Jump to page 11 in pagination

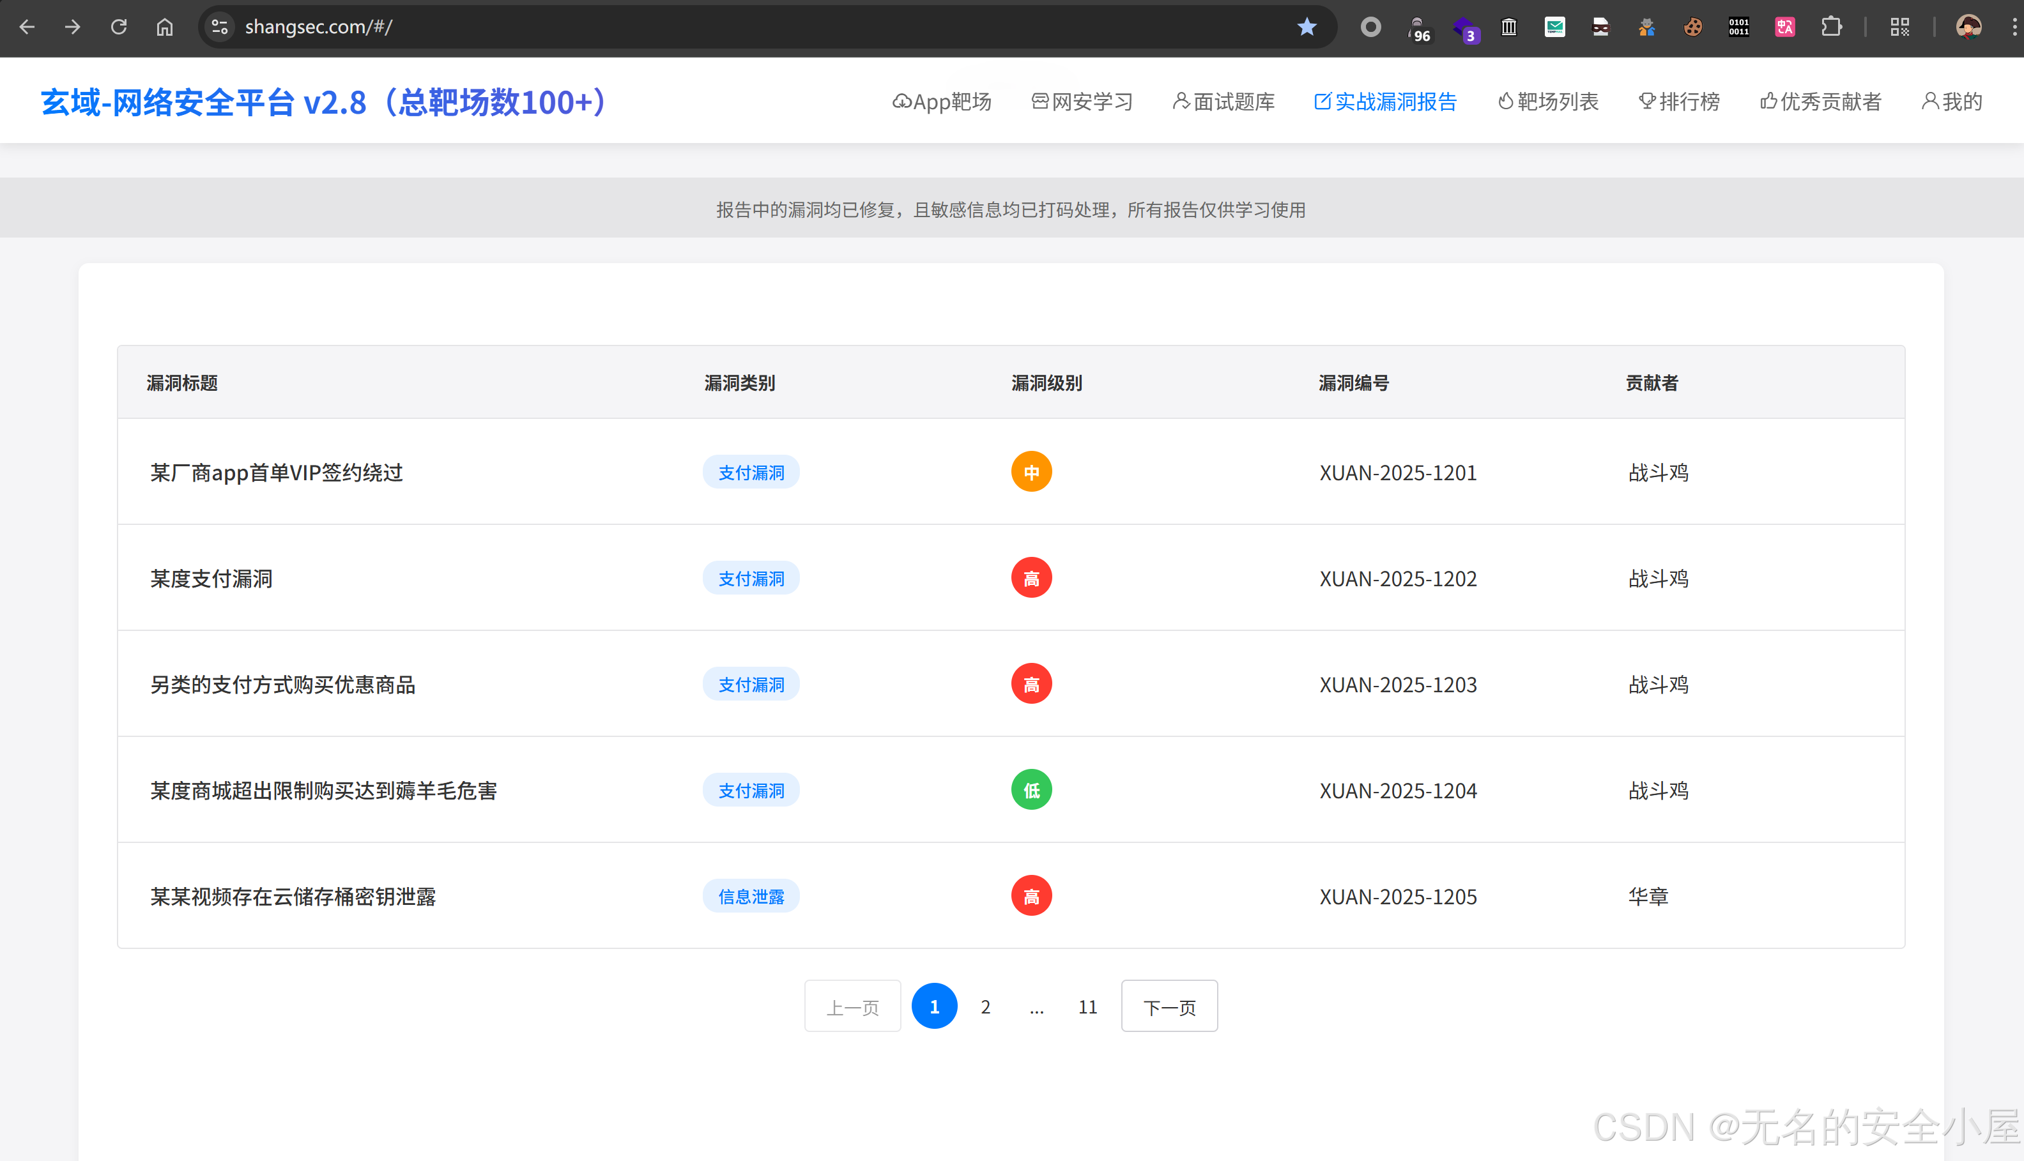pos(1088,1006)
